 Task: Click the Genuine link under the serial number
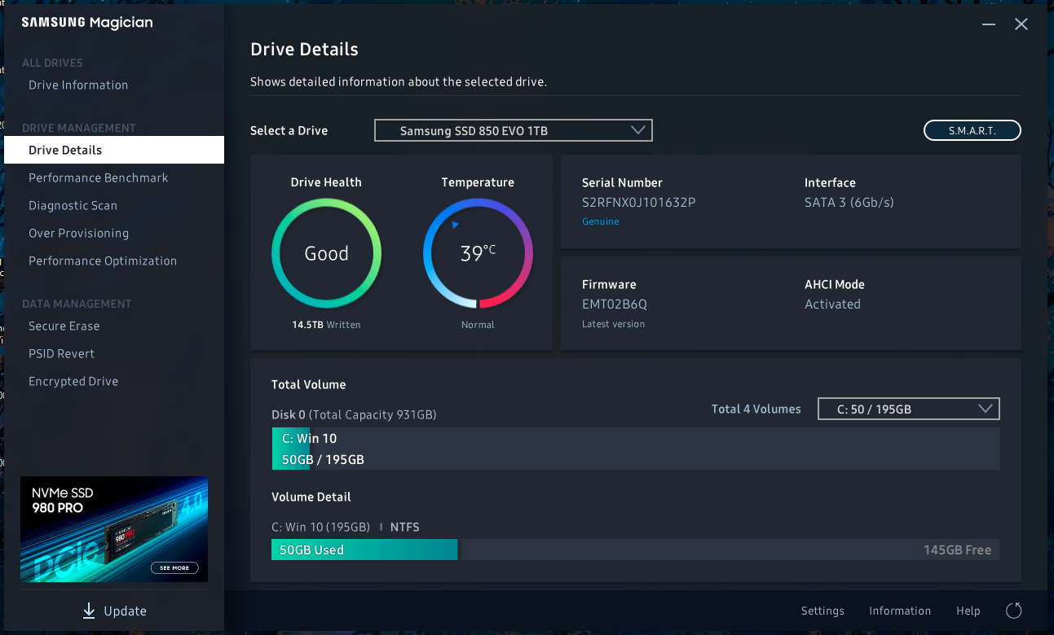[601, 221]
